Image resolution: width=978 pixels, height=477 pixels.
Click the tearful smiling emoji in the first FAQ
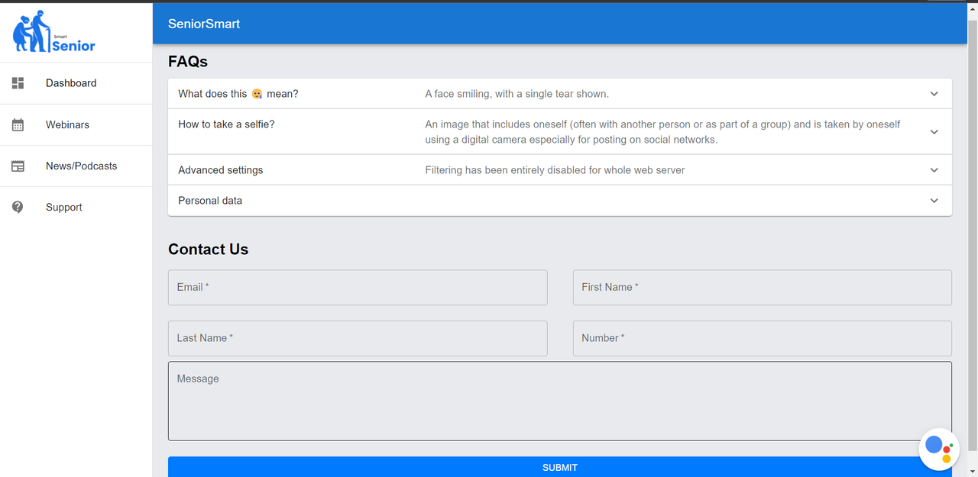[x=257, y=94]
